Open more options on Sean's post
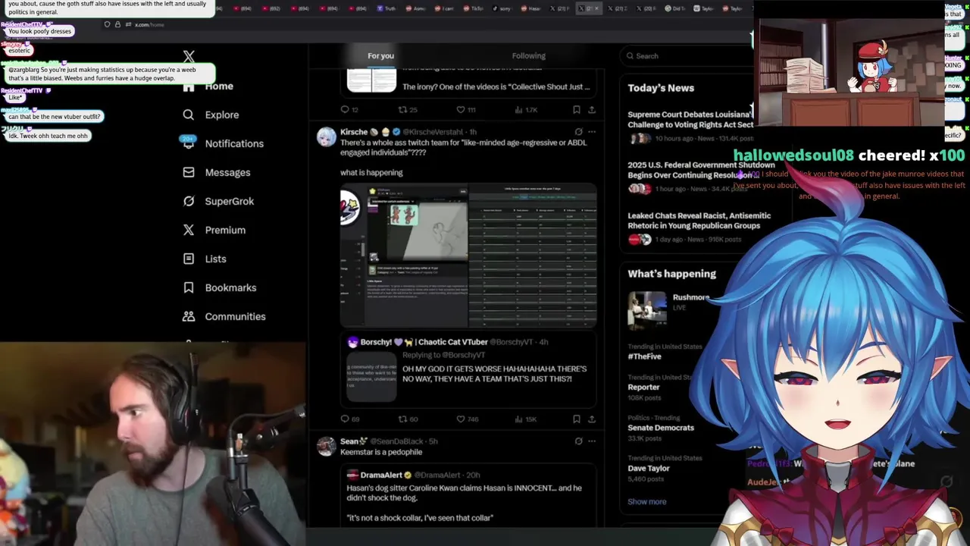970x546 pixels. pyautogui.click(x=592, y=441)
